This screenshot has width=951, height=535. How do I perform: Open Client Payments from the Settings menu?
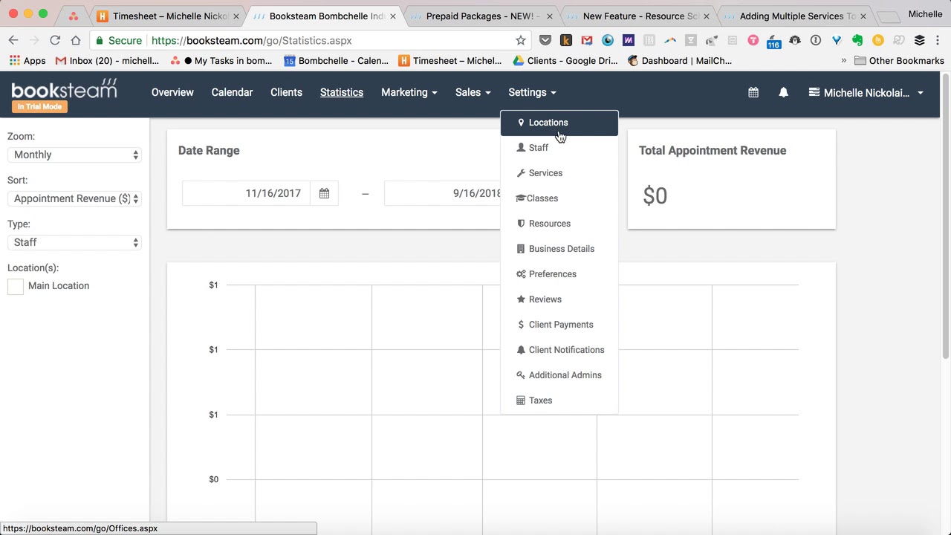click(559, 325)
